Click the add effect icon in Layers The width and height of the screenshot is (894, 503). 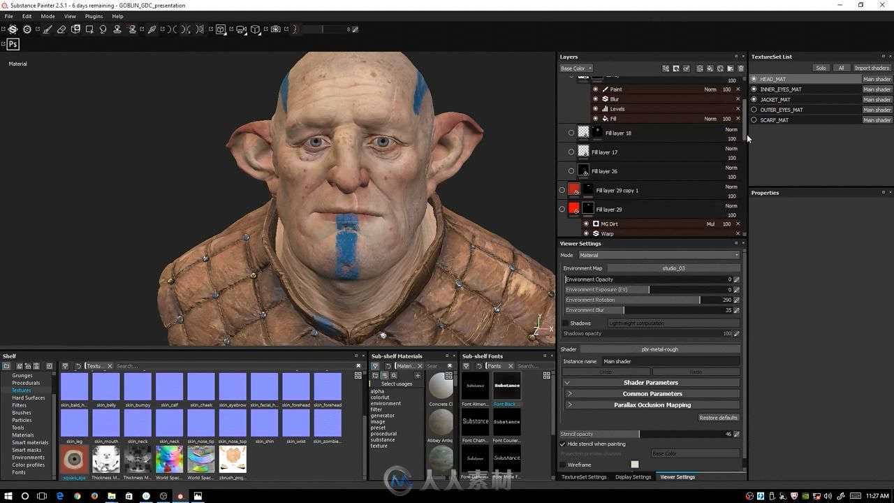(x=666, y=68)
